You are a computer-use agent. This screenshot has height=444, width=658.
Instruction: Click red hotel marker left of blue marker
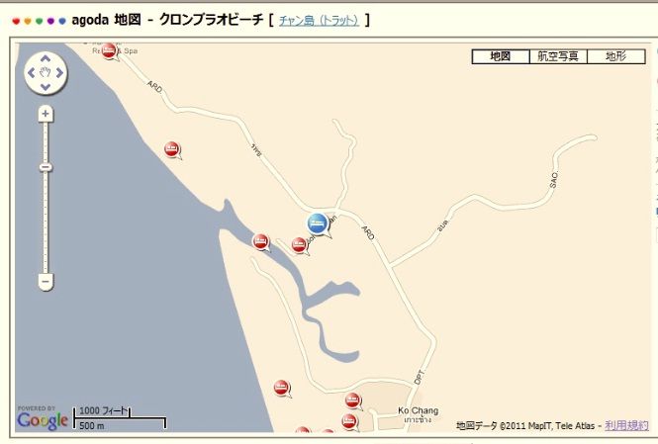pos(299,245)
